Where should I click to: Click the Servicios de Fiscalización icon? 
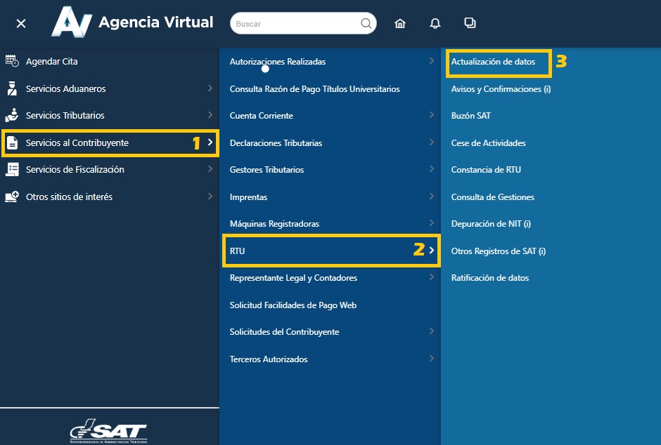[x=12, y=169]
